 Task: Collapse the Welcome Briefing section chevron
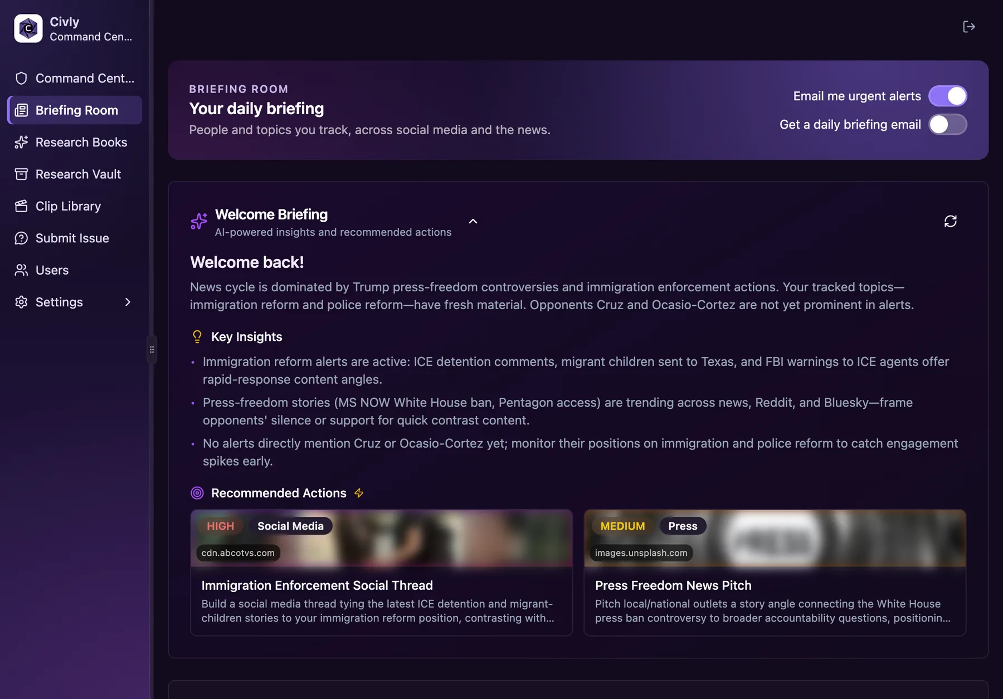(473, 221)
